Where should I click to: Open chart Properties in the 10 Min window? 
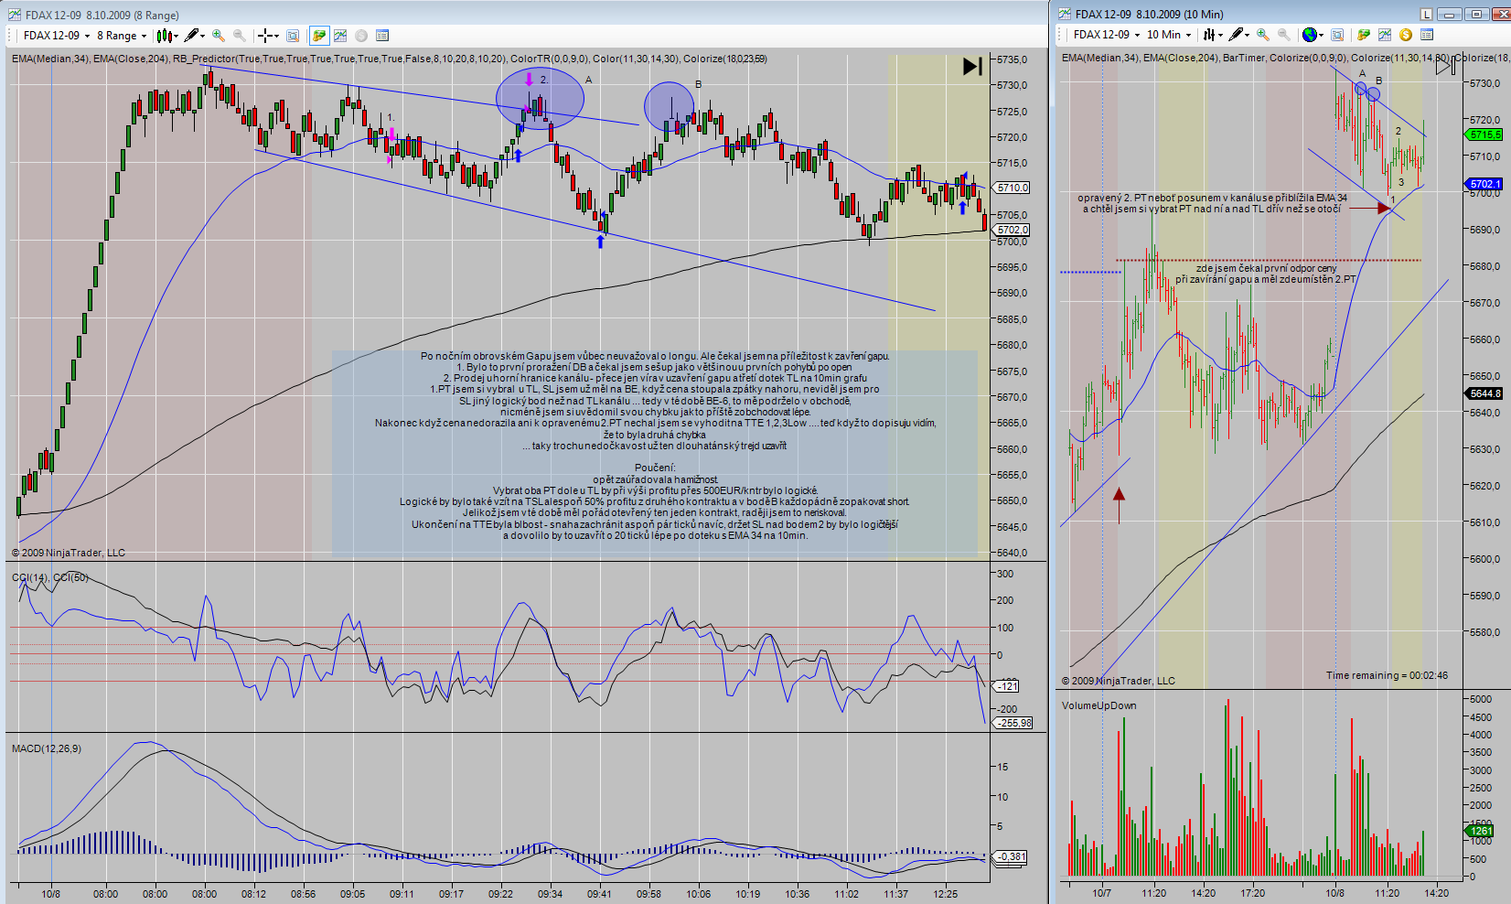[1427, 35]
